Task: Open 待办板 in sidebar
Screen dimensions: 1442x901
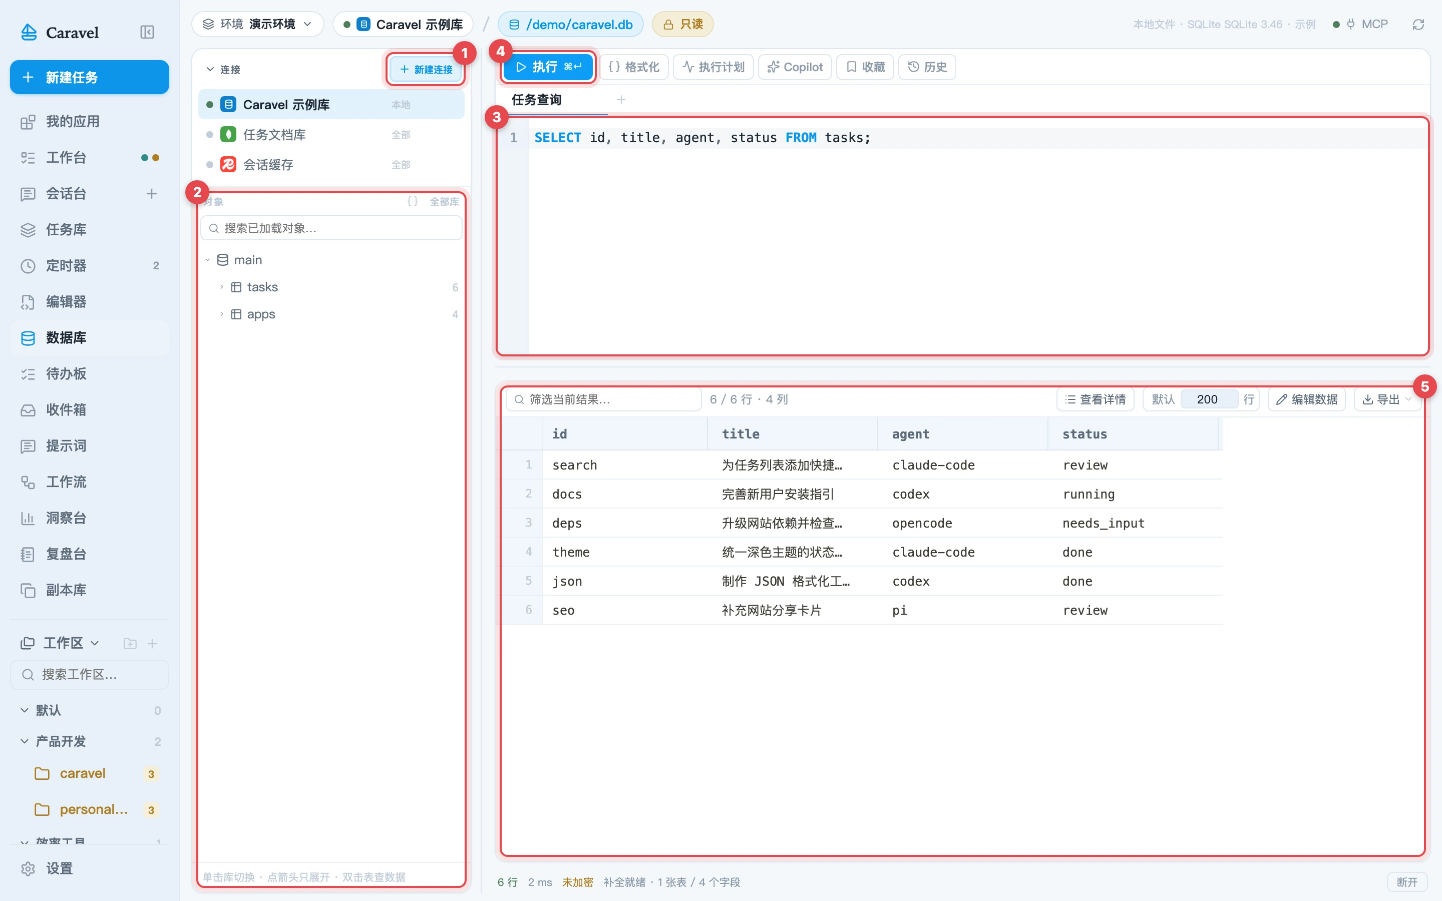Action: 90,373
